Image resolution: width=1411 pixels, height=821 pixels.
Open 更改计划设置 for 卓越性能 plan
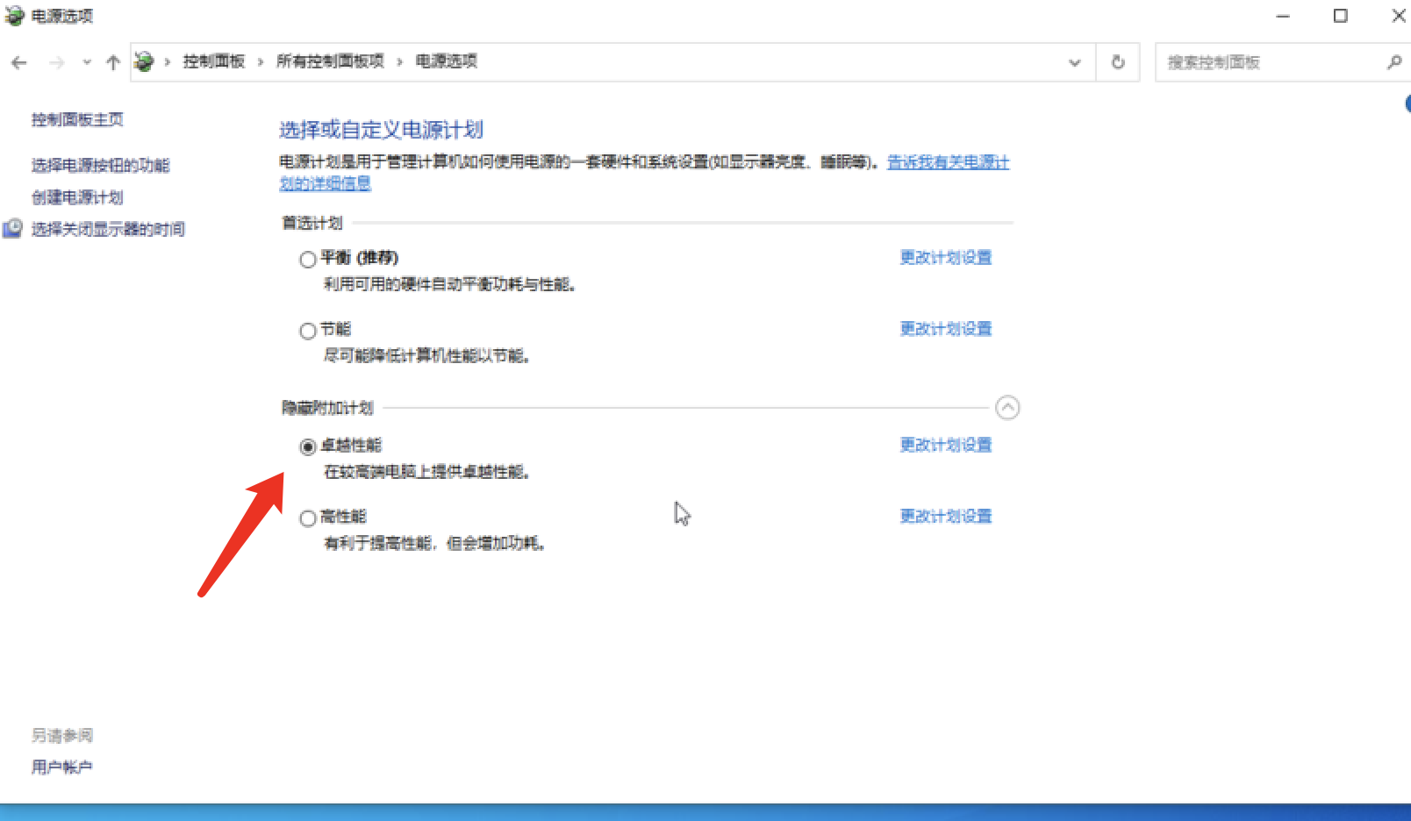click(x=945, y=445)
